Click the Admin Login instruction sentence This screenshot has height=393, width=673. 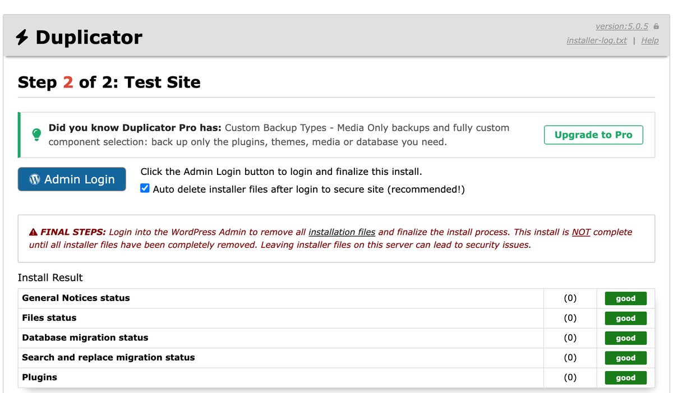(x=281, y=172)
